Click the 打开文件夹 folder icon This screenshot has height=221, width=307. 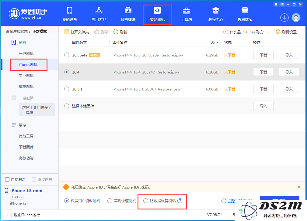click(x=67, y=32)
